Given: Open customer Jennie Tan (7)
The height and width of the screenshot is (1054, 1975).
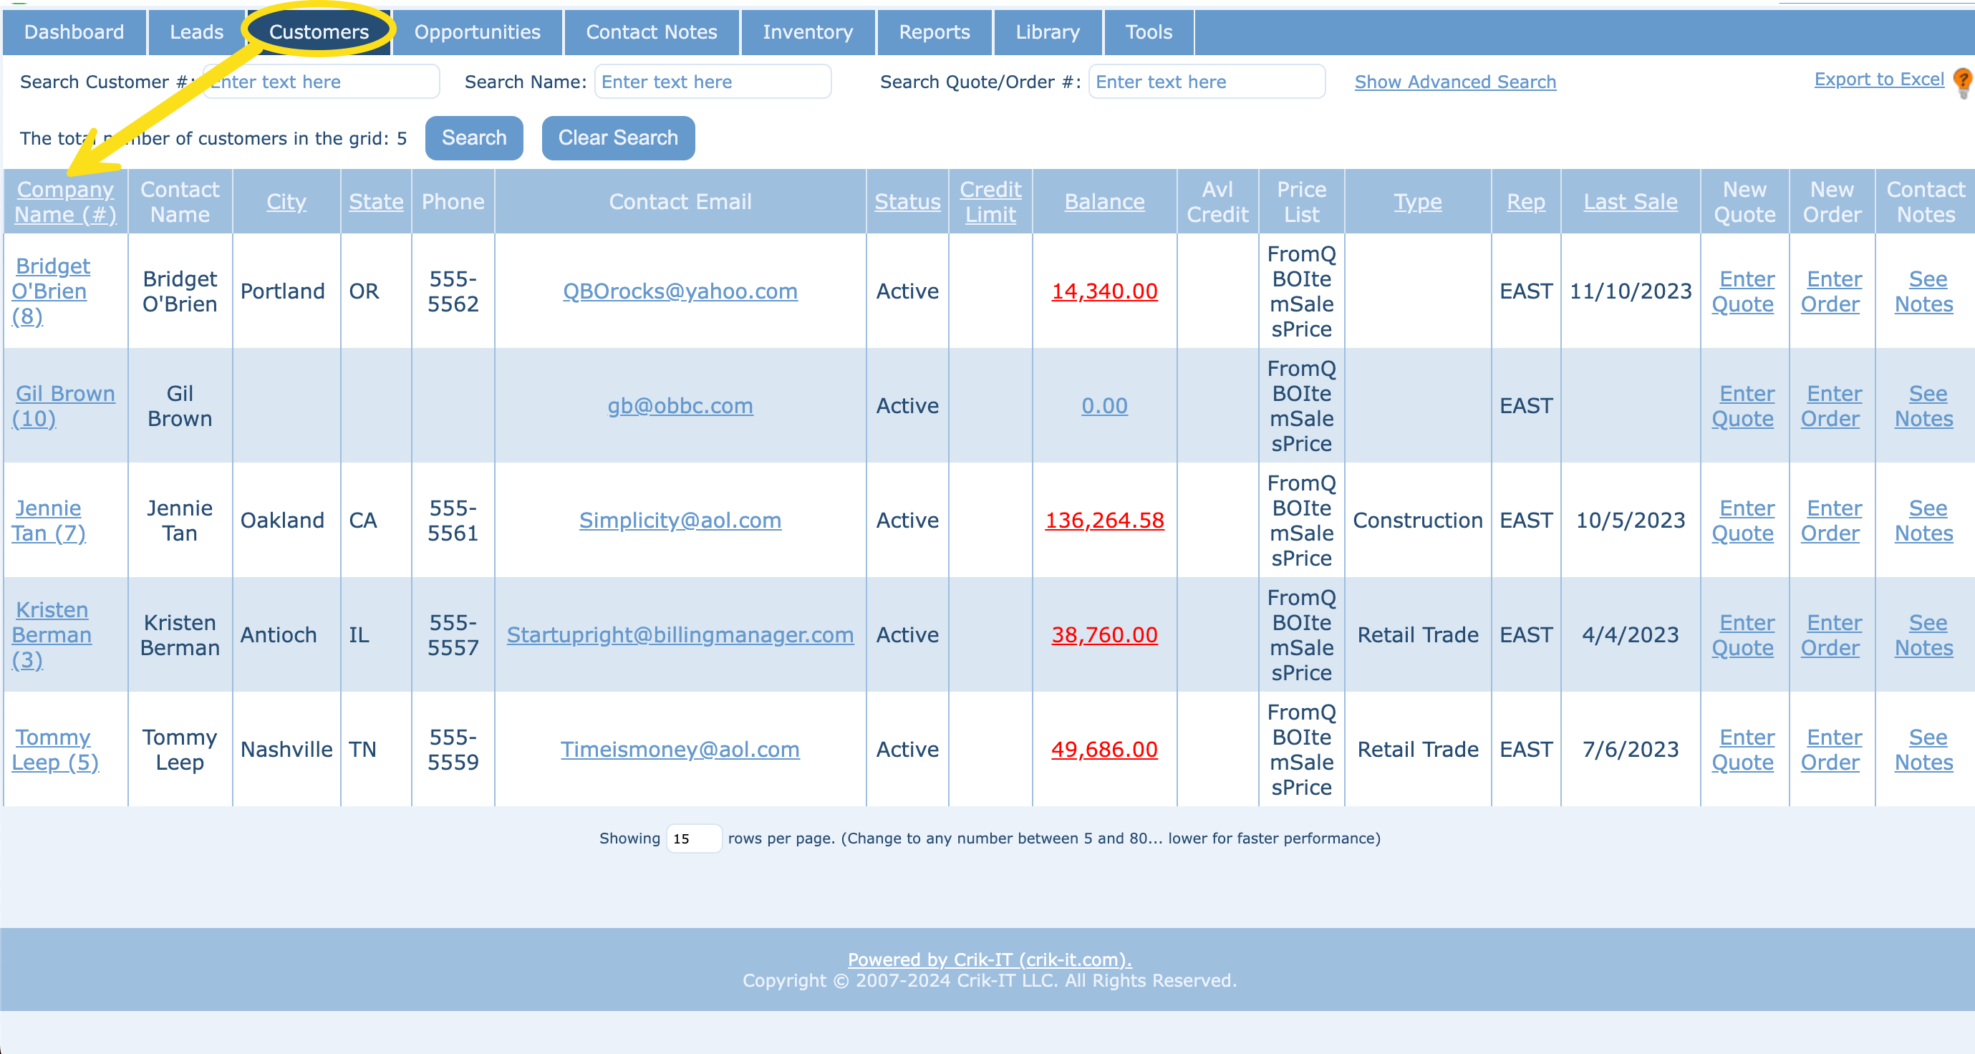Looking at the screenshot, I should point(48,521).
